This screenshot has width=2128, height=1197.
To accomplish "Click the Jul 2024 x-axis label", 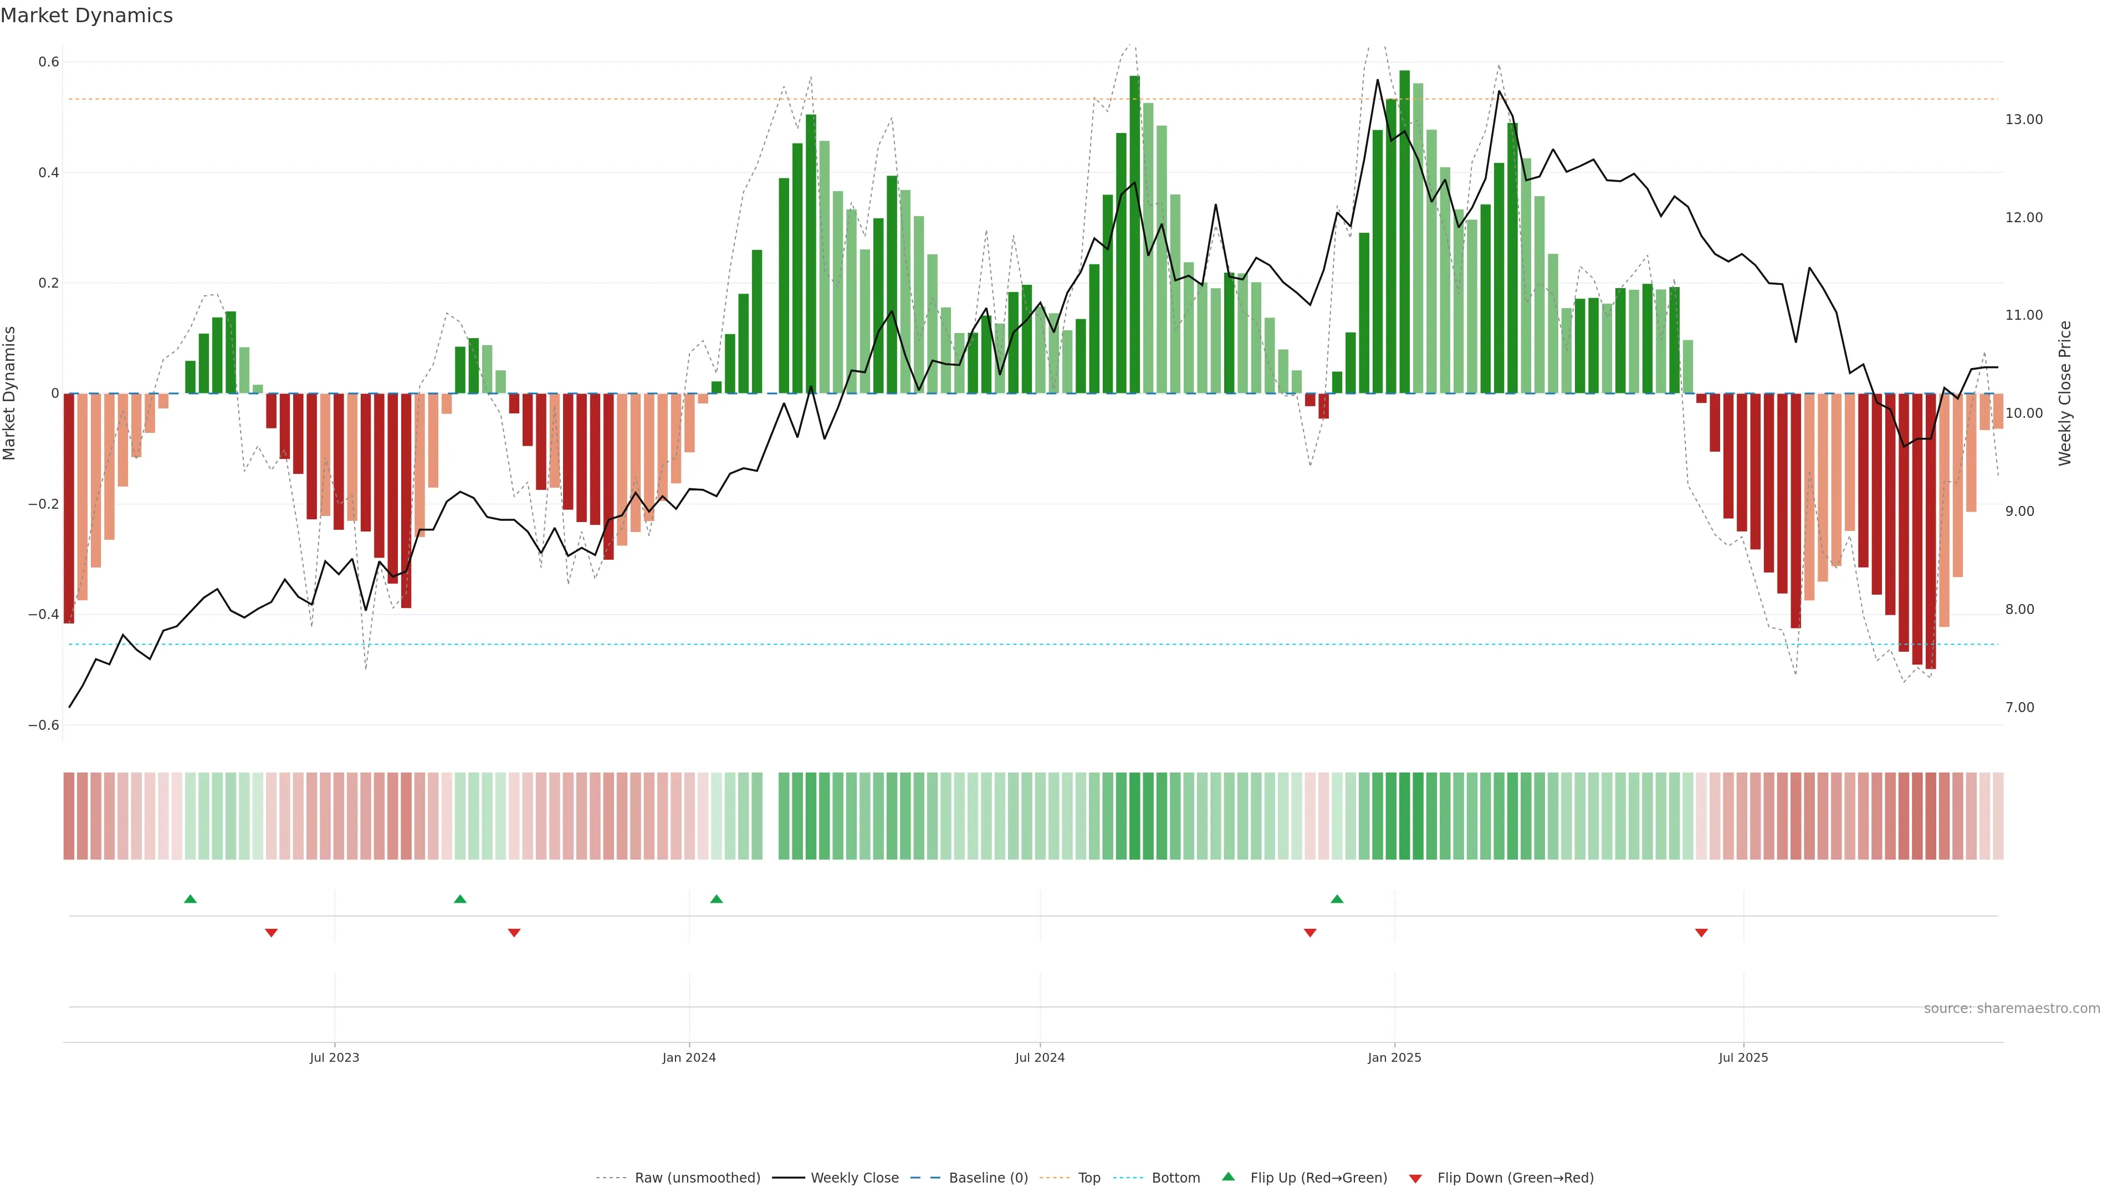I will 1039,1057.
